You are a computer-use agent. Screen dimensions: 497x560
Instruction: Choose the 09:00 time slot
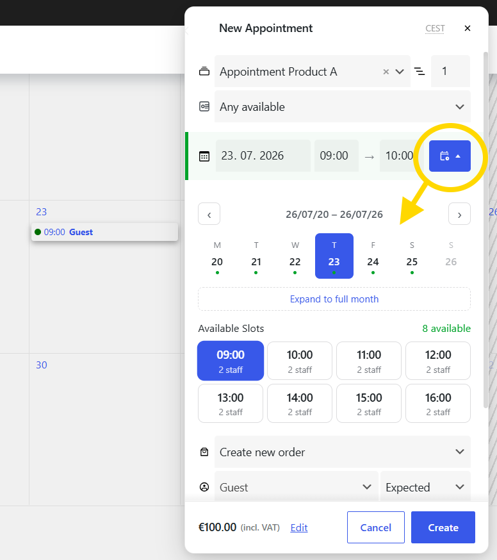coord(231,361)
